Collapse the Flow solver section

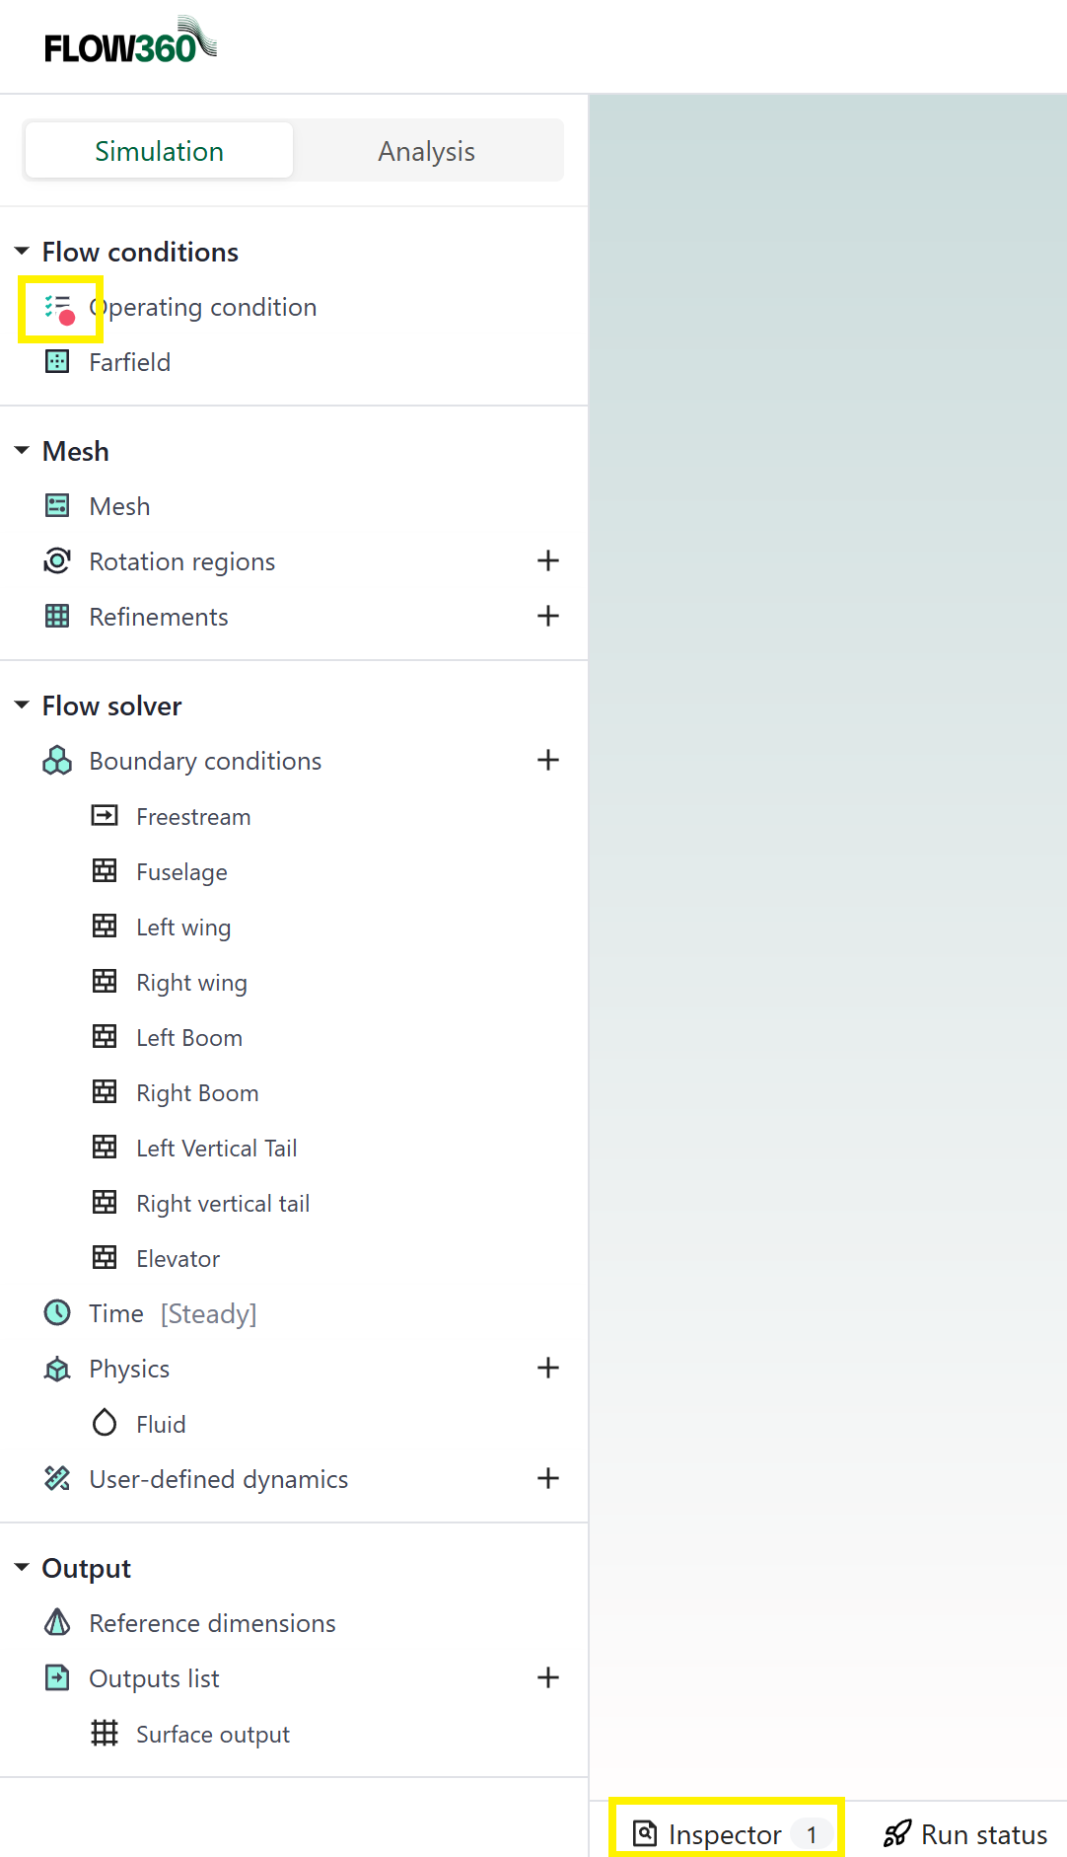tap(22, 706)
